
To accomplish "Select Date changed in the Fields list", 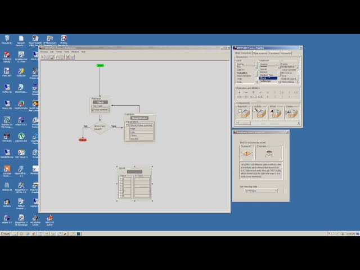I will coord(289,79).
